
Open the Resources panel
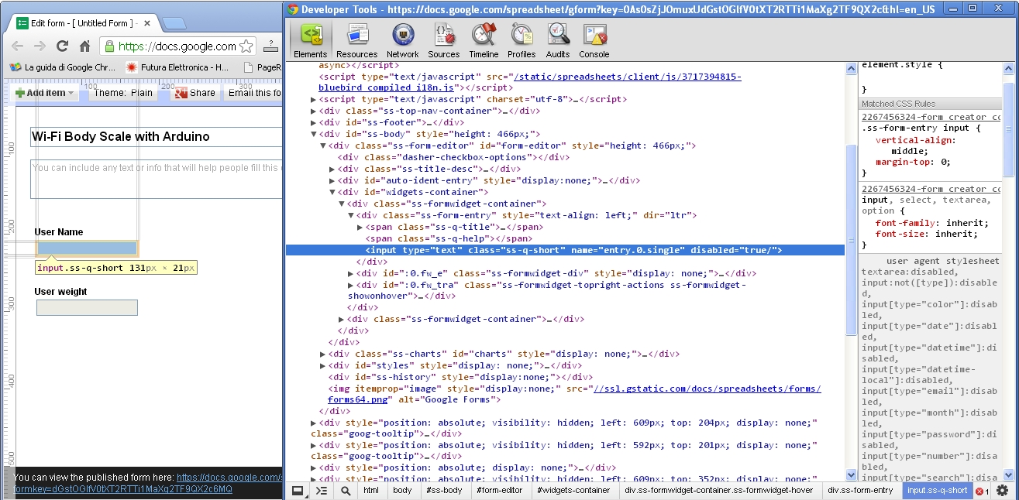357,40
